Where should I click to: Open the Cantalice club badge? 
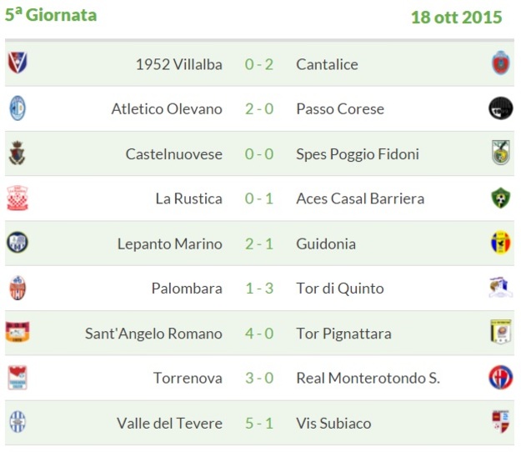point(501,63)
